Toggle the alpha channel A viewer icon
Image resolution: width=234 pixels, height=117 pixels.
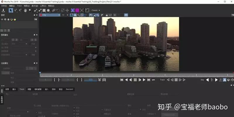(75, 15)
